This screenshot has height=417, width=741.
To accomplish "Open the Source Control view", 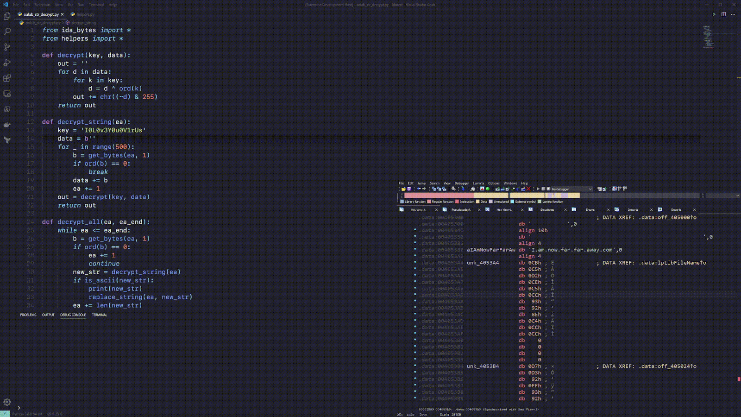I will pyautogui.click(x=7, y=47).
